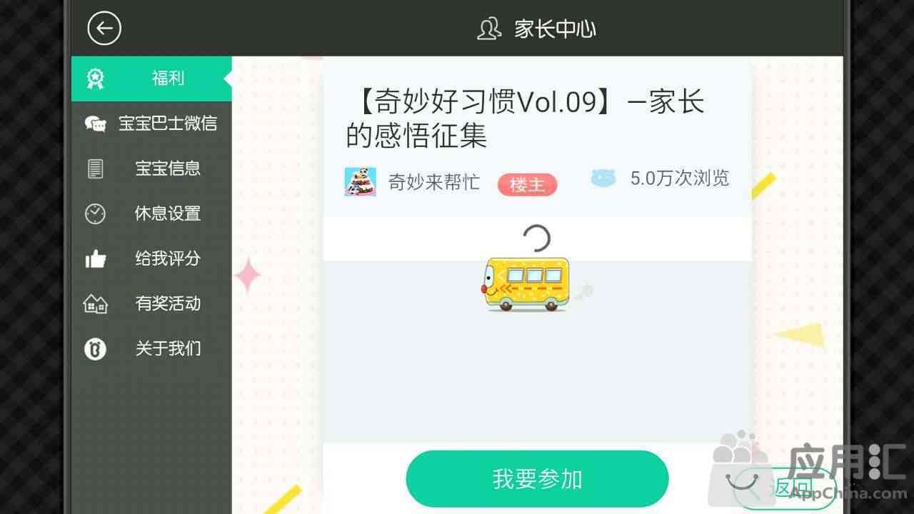
Task: Open the clock icon for 休息设置
Action: pyautogui.click(x=95, y=213)
